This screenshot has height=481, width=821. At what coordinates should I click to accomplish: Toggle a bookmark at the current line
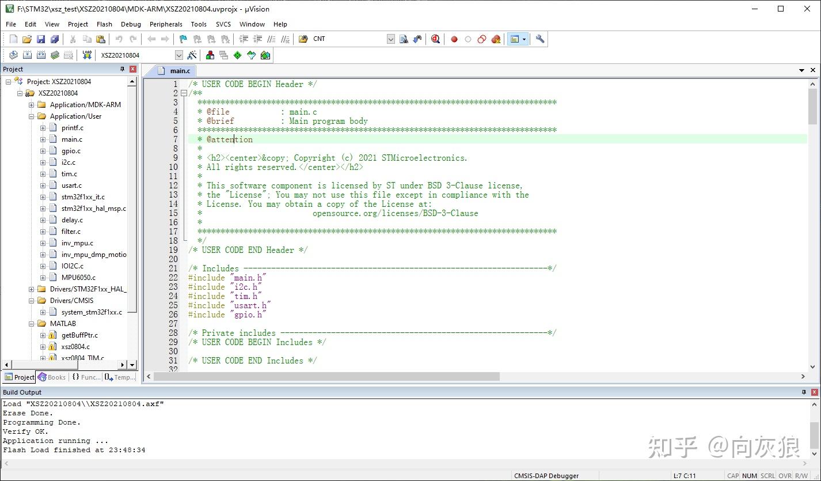click(182, 39)
